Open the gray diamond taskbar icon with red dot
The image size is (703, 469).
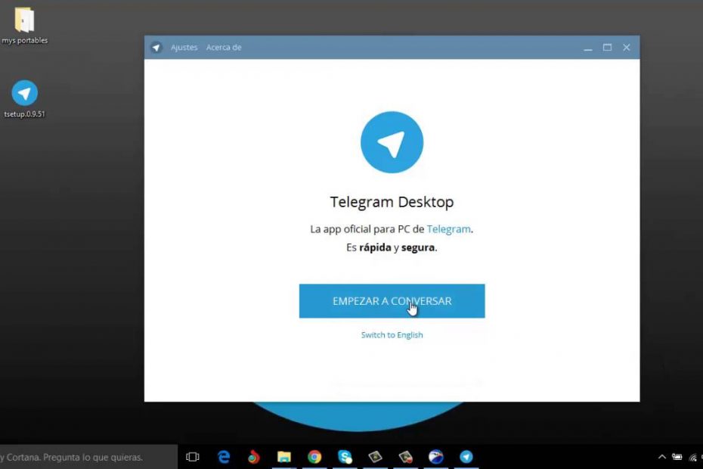pyautogui.click(x=405, y=457)
